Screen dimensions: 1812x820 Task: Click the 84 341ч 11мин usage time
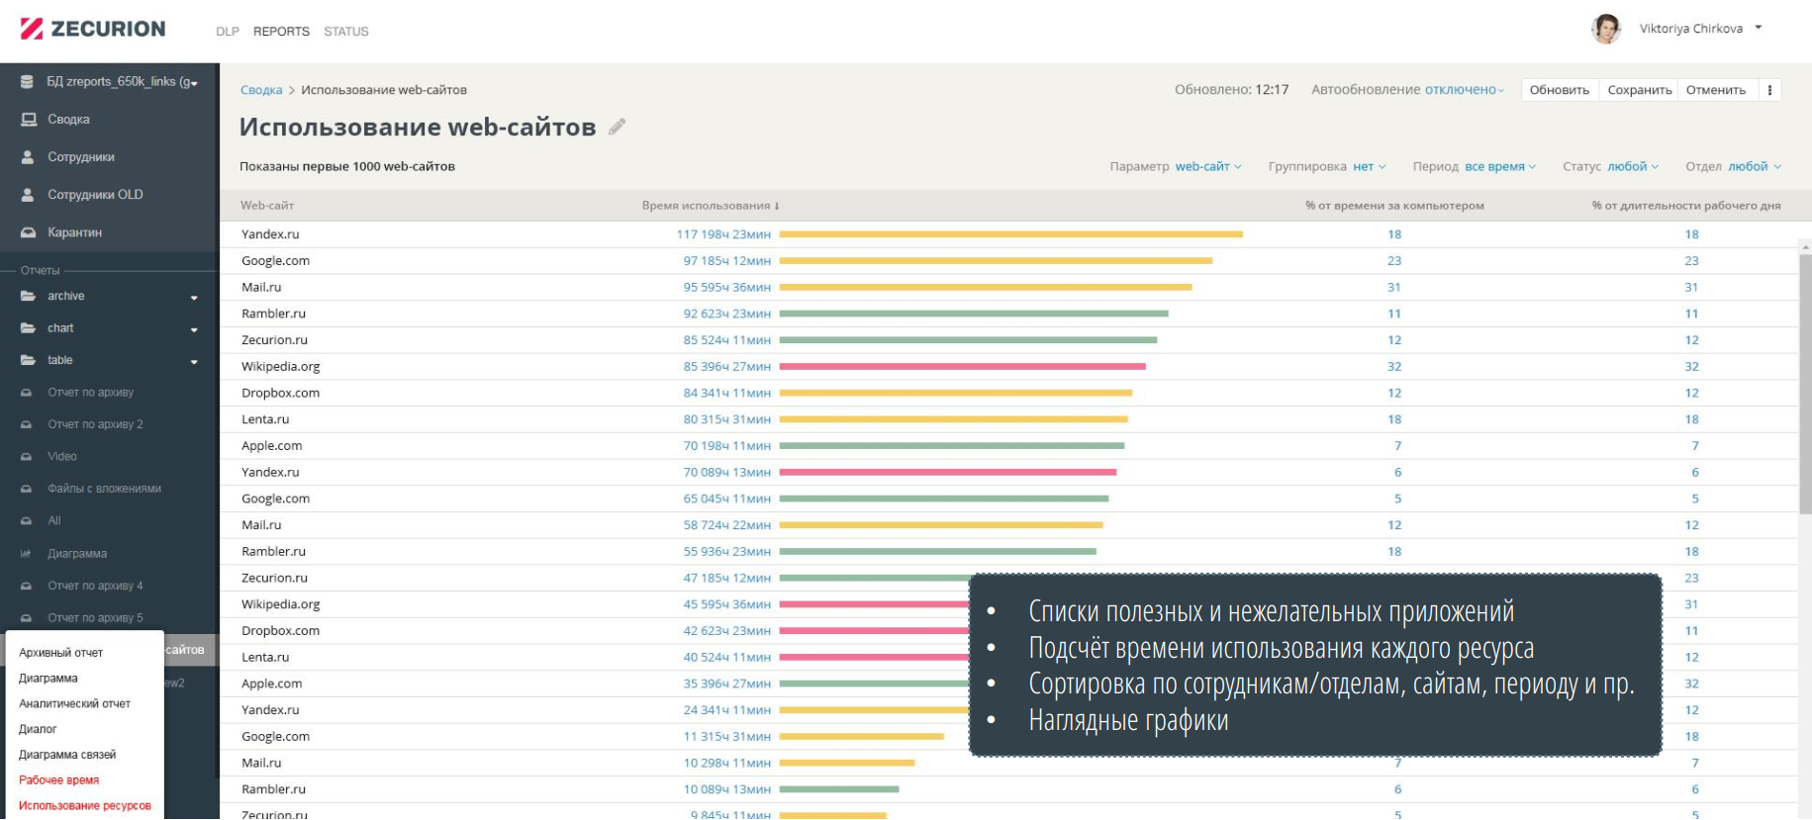coord(727,394)
